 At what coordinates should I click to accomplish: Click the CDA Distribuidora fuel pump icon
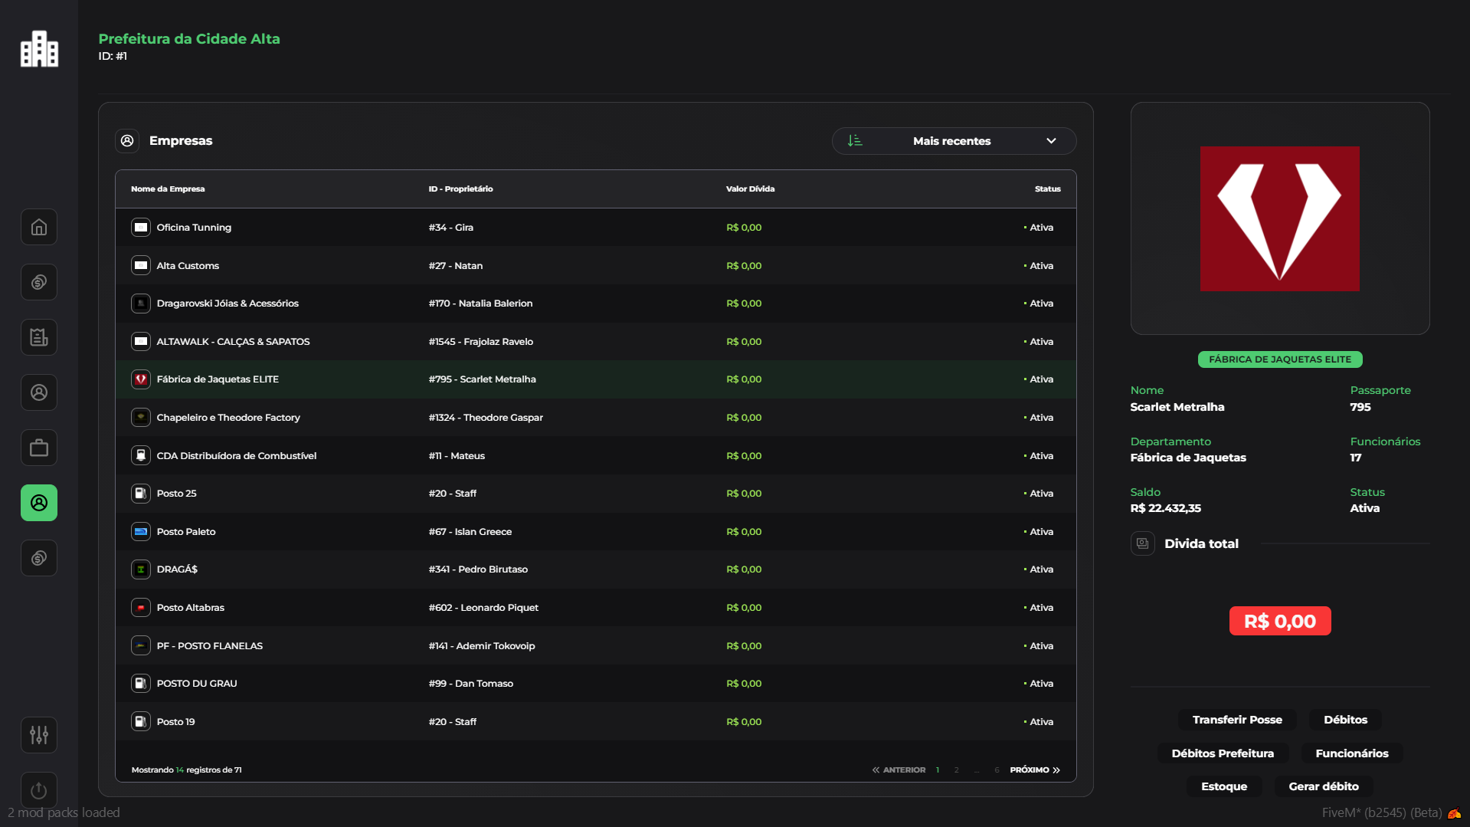tap(141, 455)
